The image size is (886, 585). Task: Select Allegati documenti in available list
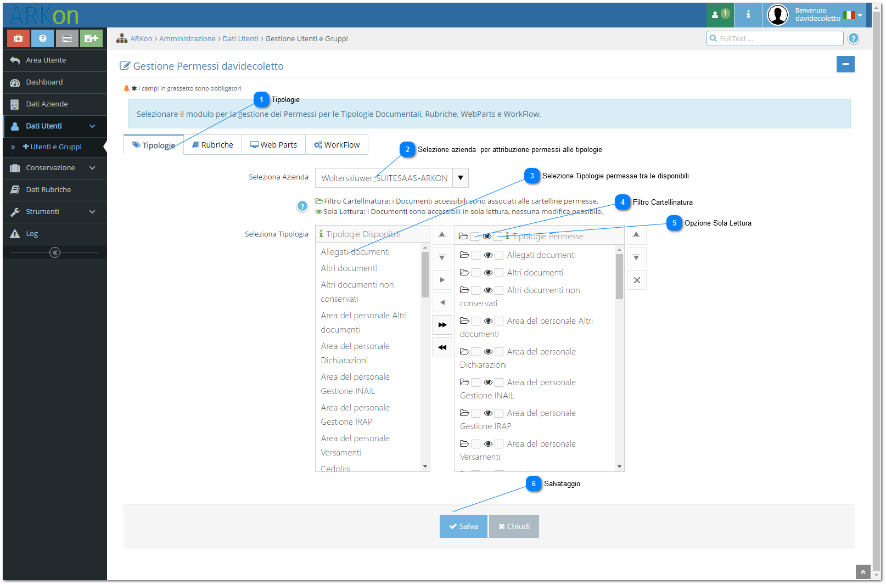355,252
